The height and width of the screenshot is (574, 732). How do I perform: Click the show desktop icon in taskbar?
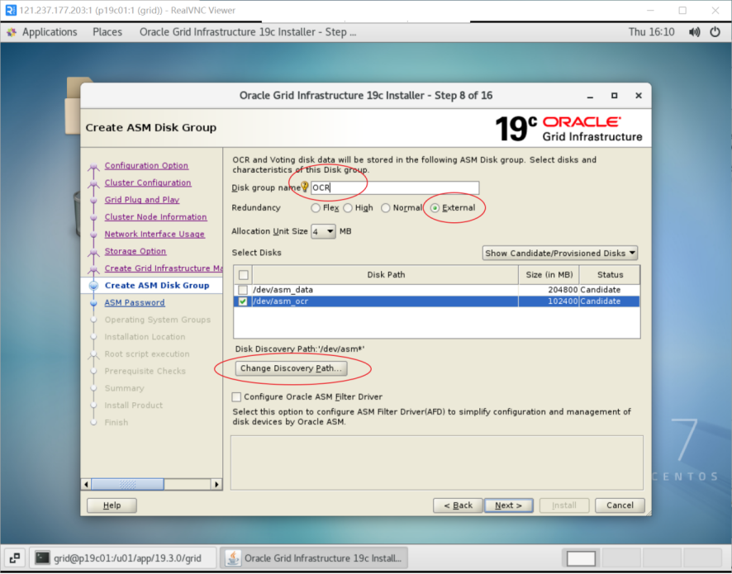pyautogui.click(x=15, y=557)
